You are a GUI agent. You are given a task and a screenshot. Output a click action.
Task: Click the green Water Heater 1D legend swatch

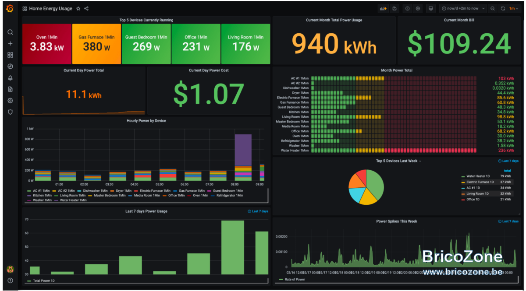point(463,176)
